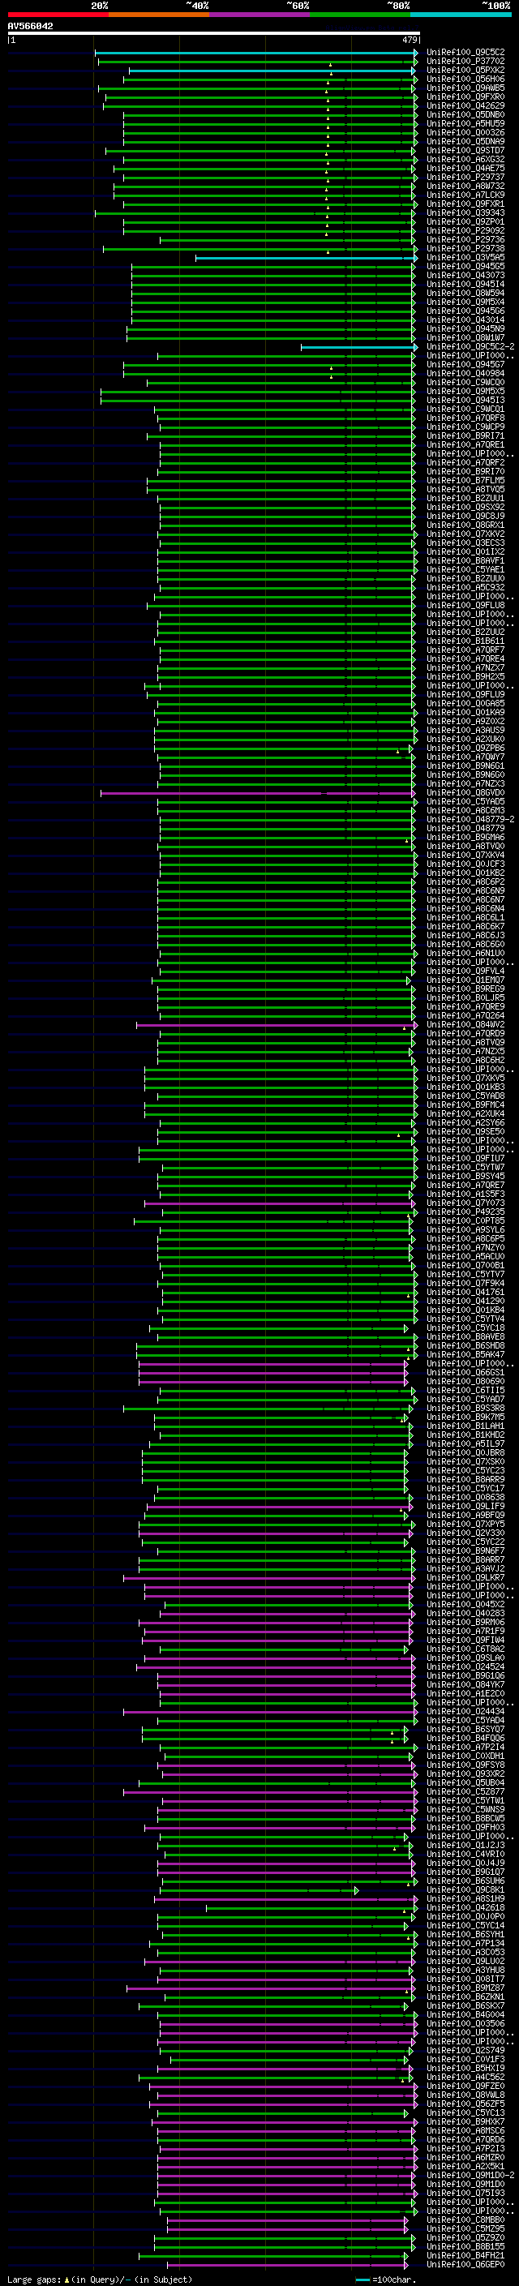Select hit label UniRef100_A8TVQ9
519x2286 pixels.
[x=465, y=1043]
